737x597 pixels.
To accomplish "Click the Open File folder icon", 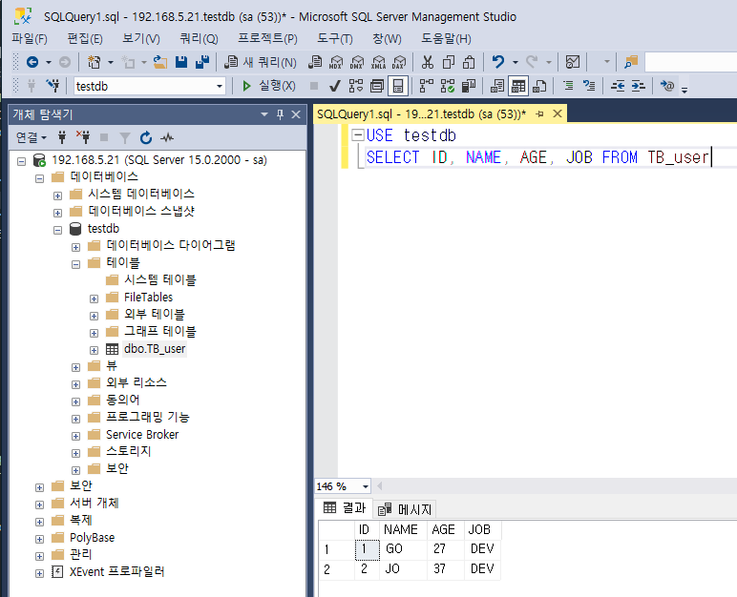I will pyautogui.click(x=160, y=62).
